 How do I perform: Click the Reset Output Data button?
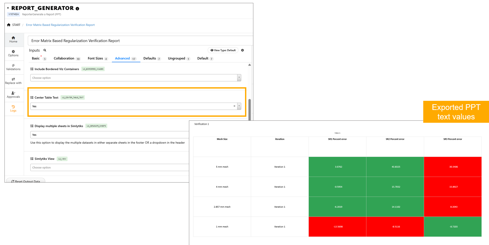pyautogui.click(x=26, y=181)
